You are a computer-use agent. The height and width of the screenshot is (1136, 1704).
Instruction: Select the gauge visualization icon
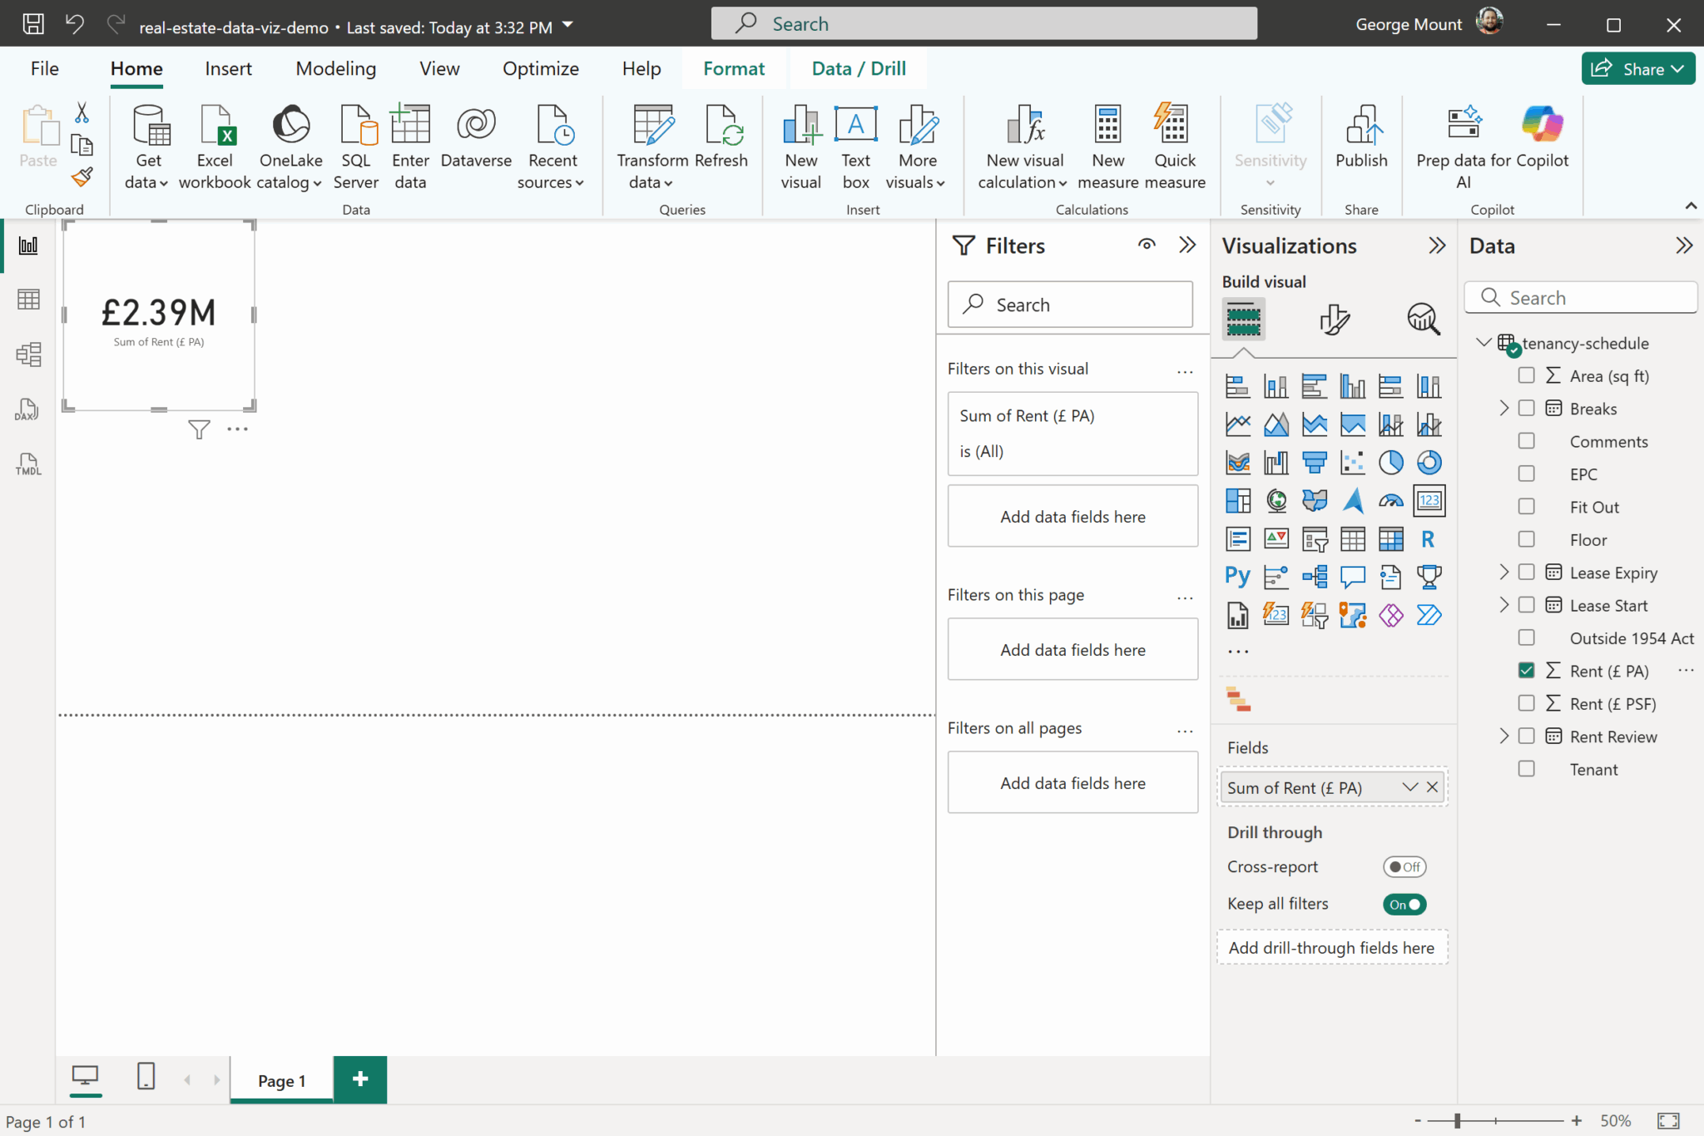[x=1390, y=500]
